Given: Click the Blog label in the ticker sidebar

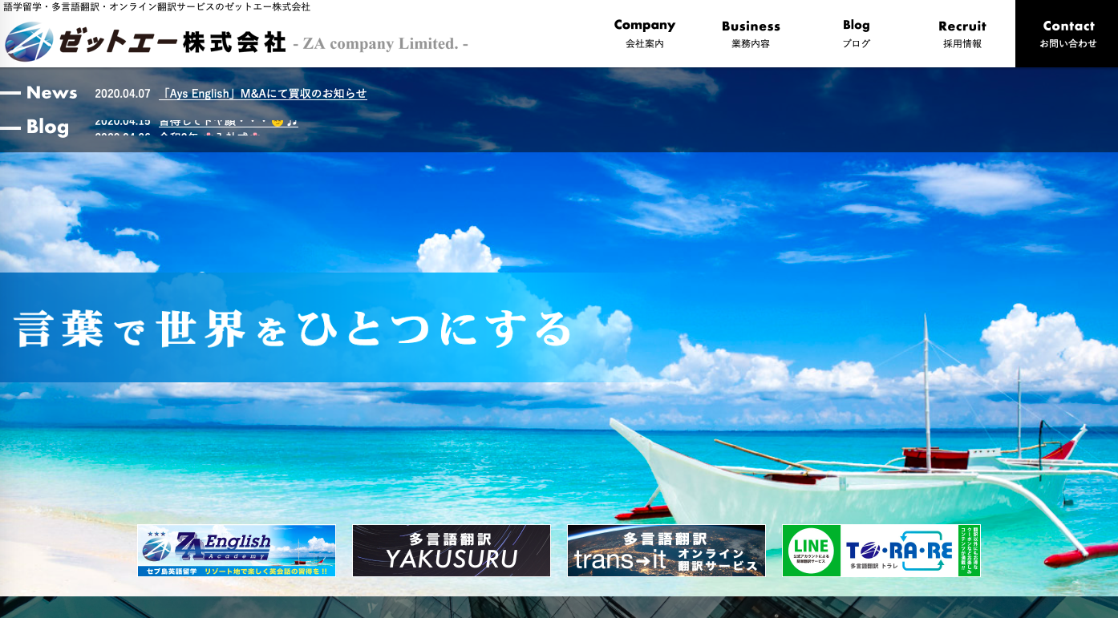Looking at the screenshot, I should point(48,127).
